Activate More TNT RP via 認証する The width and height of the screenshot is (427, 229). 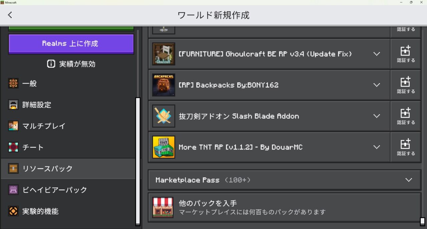406,147
